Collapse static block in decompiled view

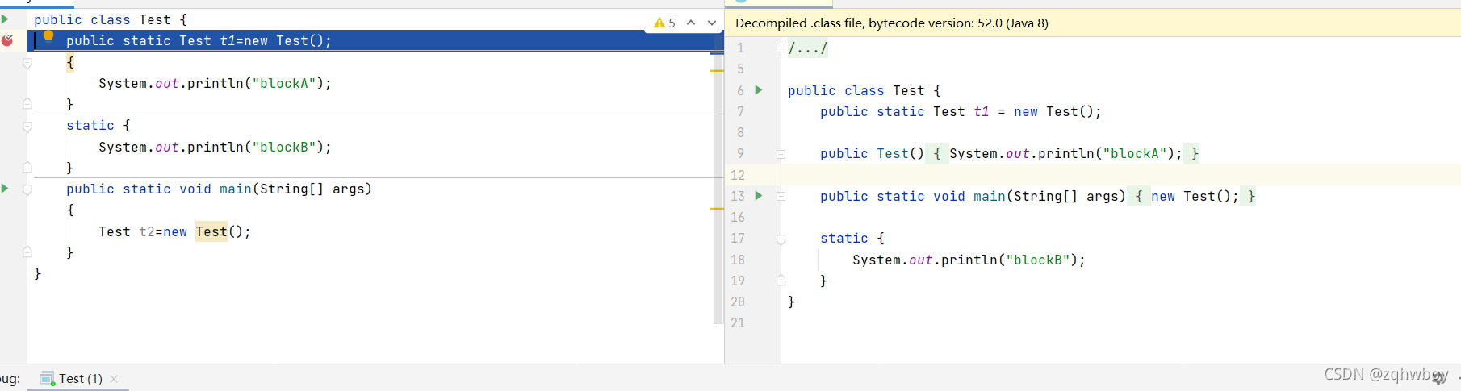(781, 239)
